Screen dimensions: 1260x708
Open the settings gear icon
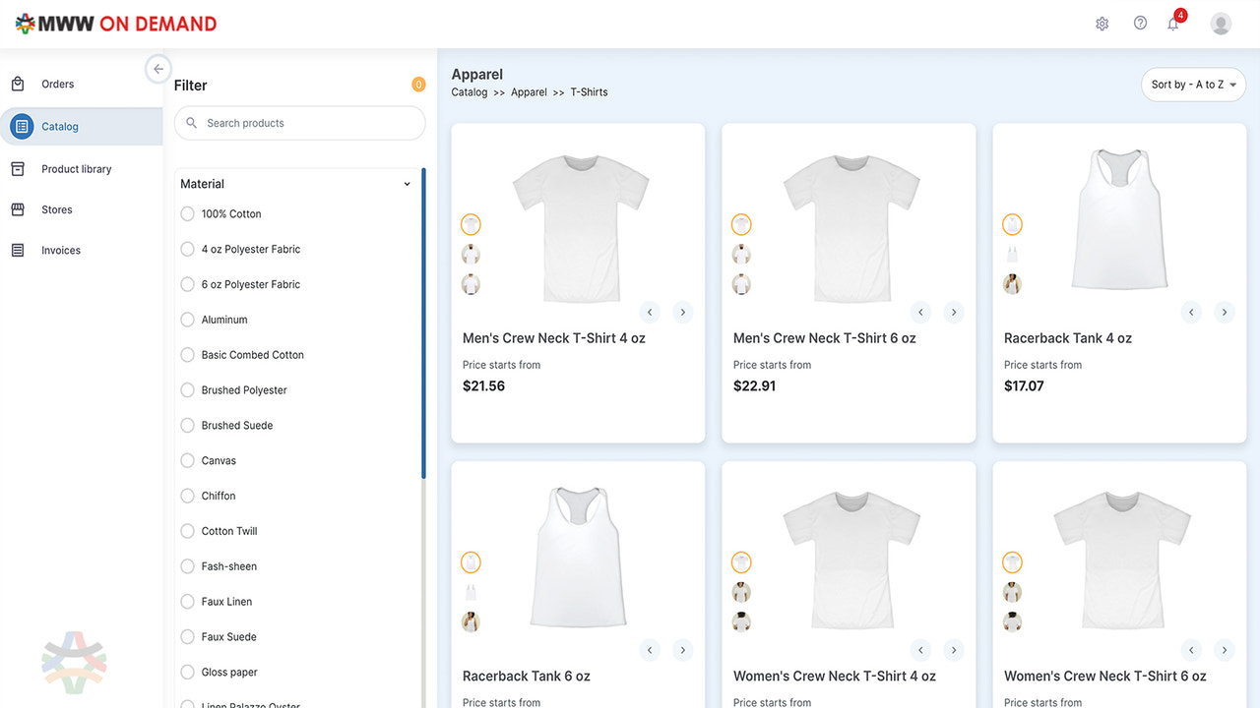point(1102,23)
